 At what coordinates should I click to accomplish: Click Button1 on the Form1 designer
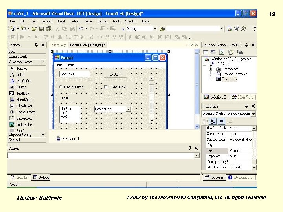coord(116,75)
